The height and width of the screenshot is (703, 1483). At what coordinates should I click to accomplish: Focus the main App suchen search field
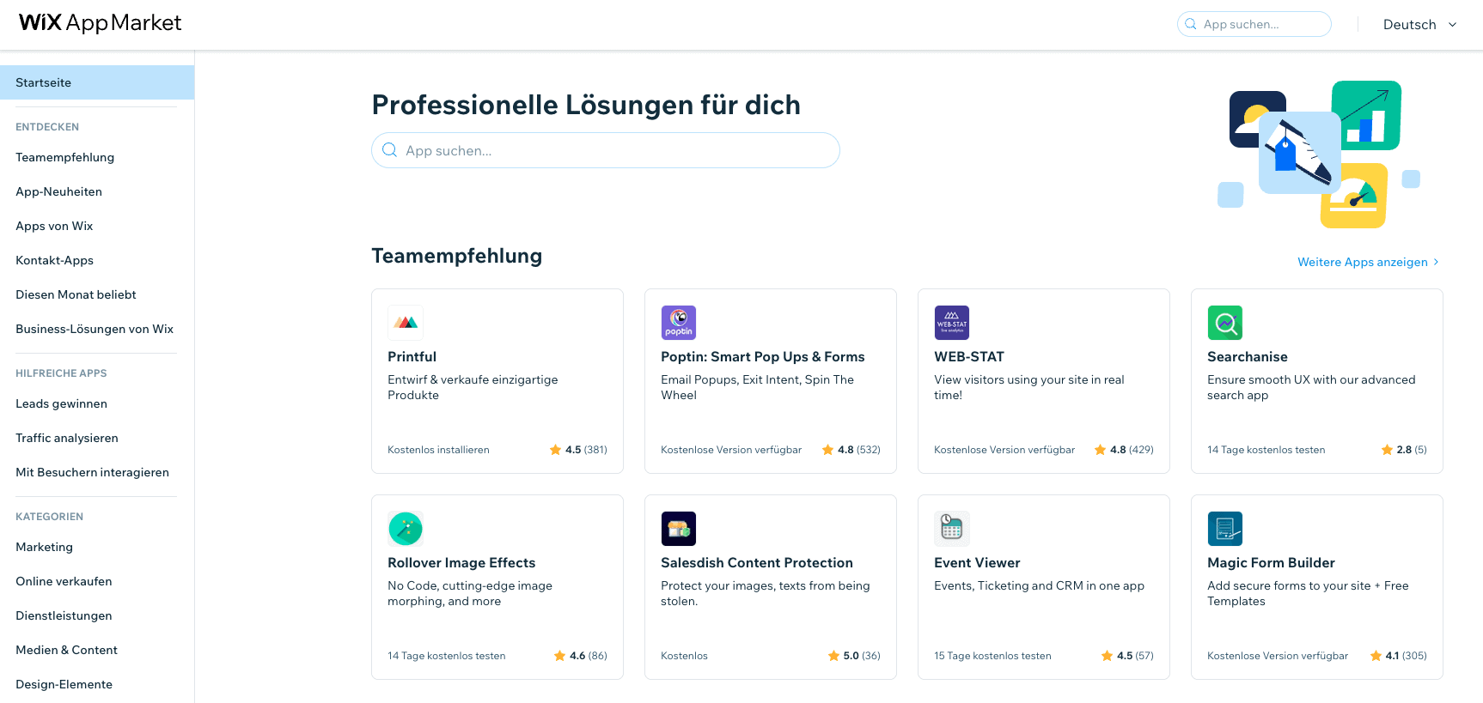coord(606,150)
